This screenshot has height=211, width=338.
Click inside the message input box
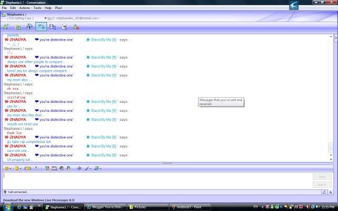(157, 180)
